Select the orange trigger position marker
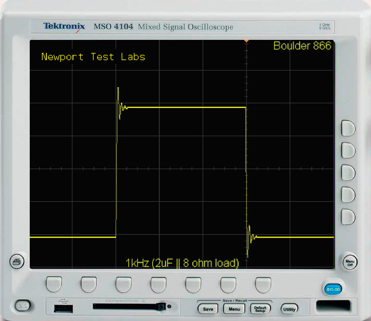Viewport: 371px width, 321px height. (x=246, y=41)
